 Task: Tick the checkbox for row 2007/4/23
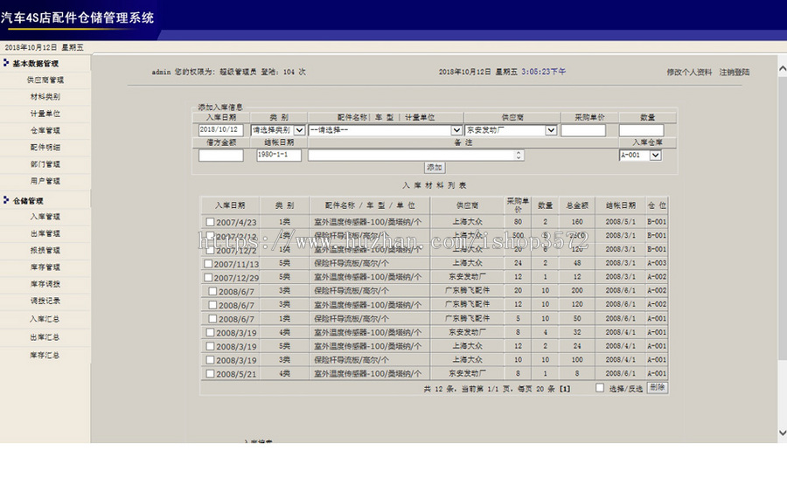pyautogui.click(x=210, y=222)
